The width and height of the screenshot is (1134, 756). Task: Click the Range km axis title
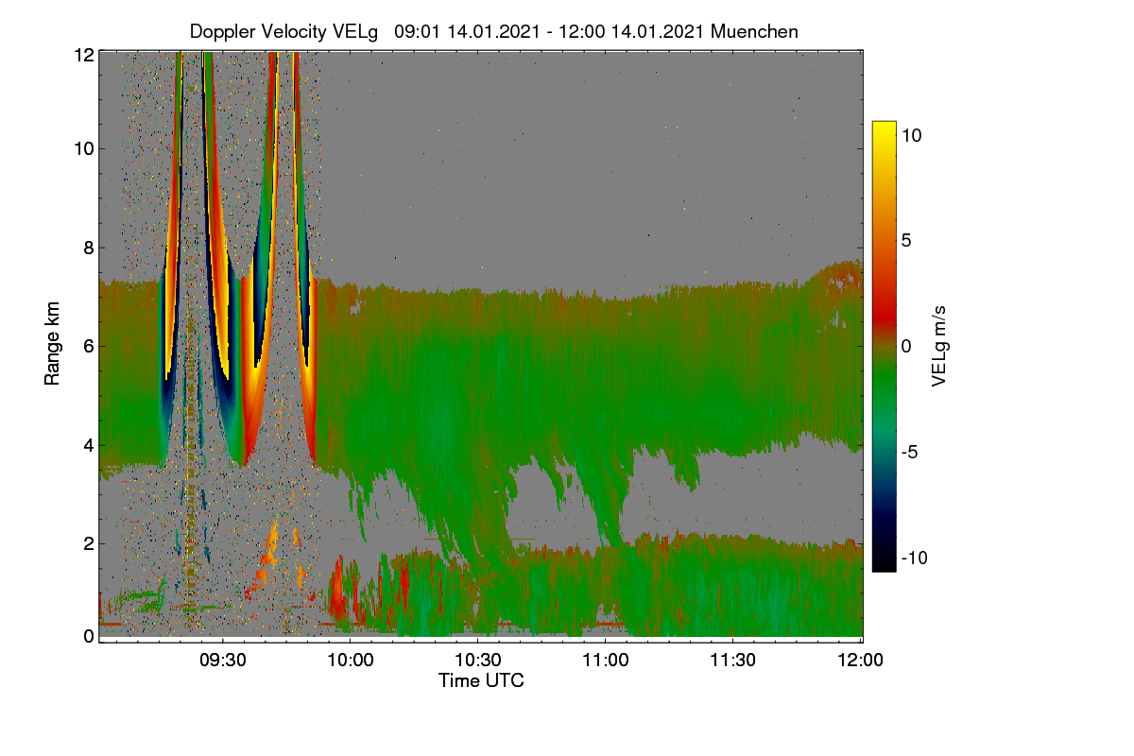[52, 345]
